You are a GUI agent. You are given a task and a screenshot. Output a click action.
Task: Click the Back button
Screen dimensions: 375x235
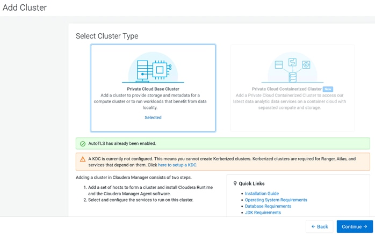pos(320,226)
